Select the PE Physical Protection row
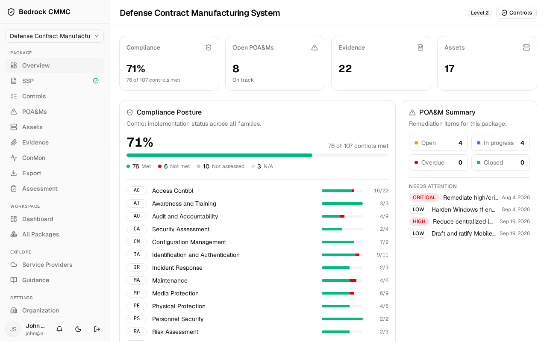This screenshot has width=547, height=342. 257,306
